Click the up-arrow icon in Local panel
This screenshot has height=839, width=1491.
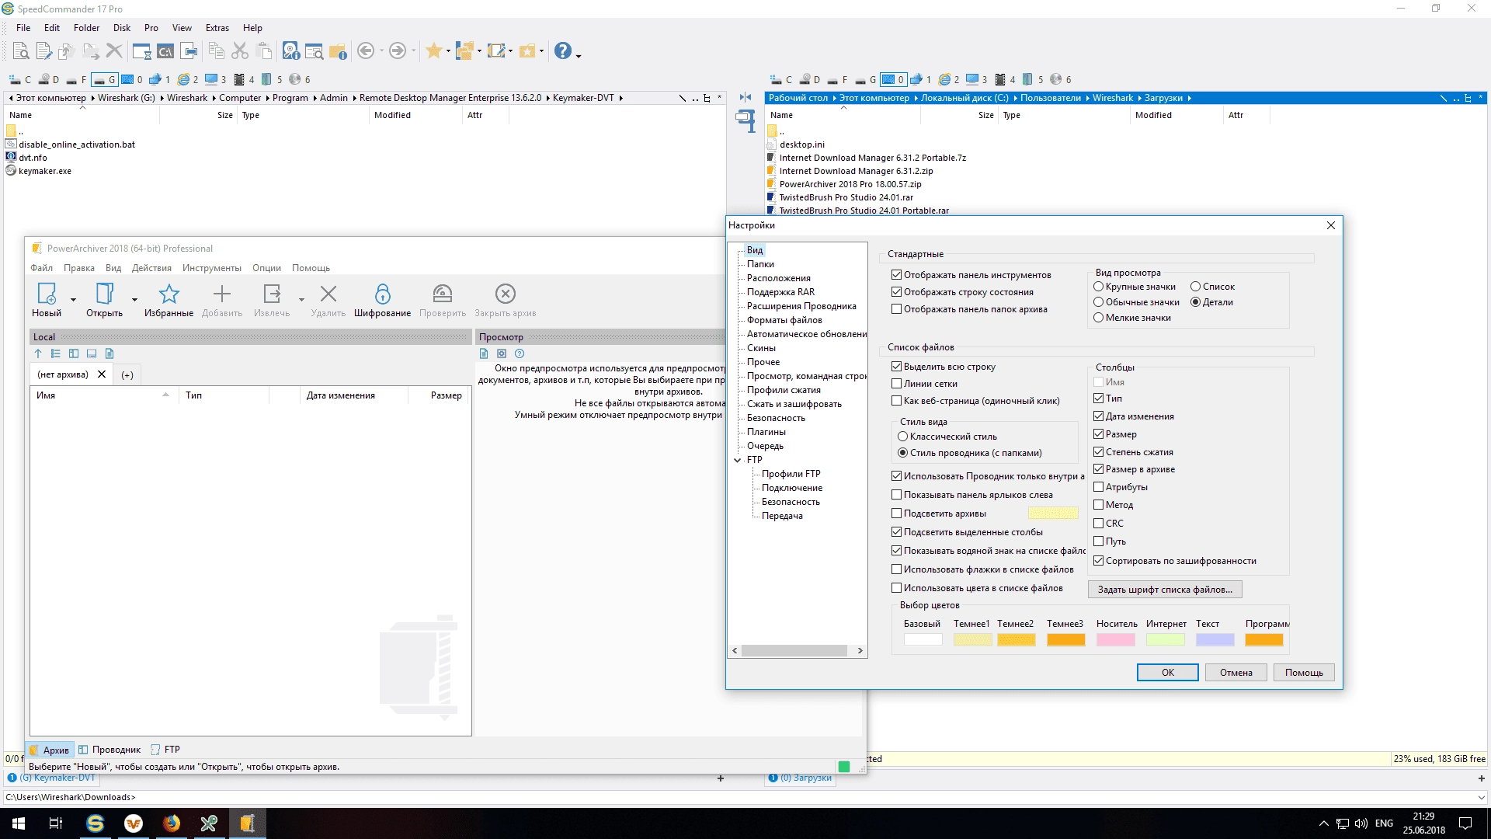38,353
